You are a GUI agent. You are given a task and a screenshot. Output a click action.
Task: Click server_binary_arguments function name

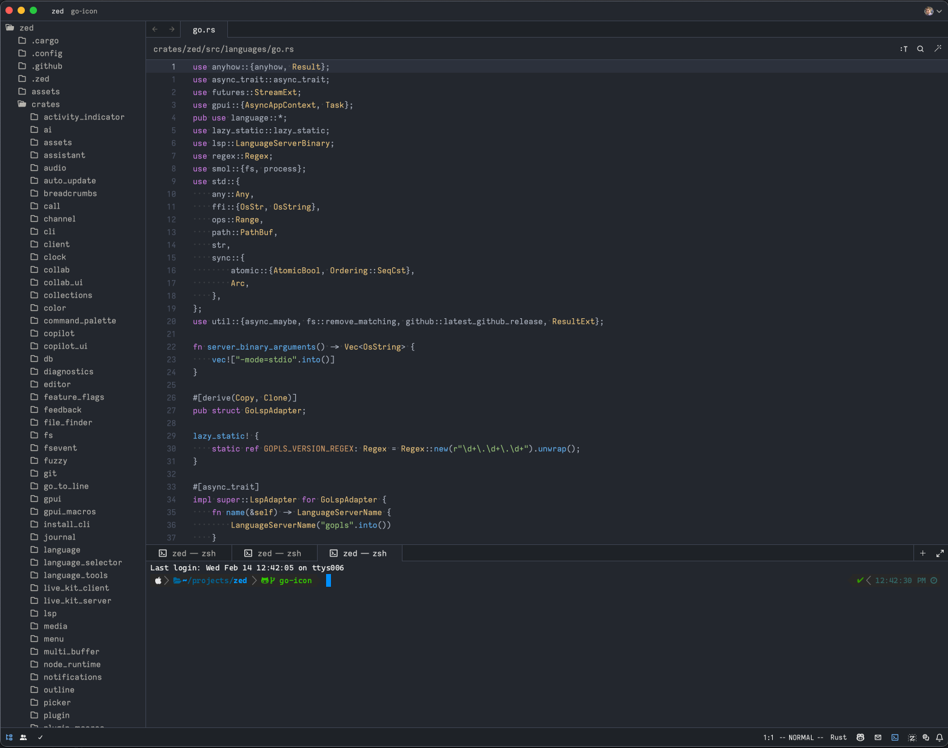tap(261, 347)
